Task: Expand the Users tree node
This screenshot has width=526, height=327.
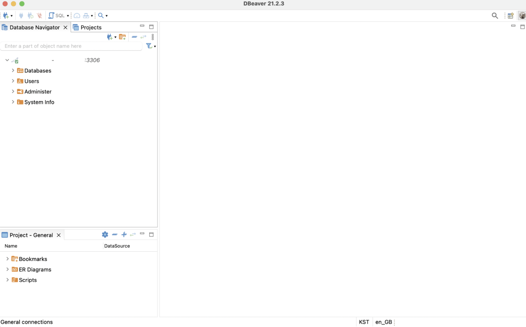Action: point(13,81)
